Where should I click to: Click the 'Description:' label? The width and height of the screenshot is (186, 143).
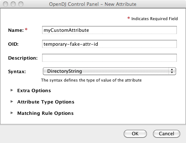23,58
